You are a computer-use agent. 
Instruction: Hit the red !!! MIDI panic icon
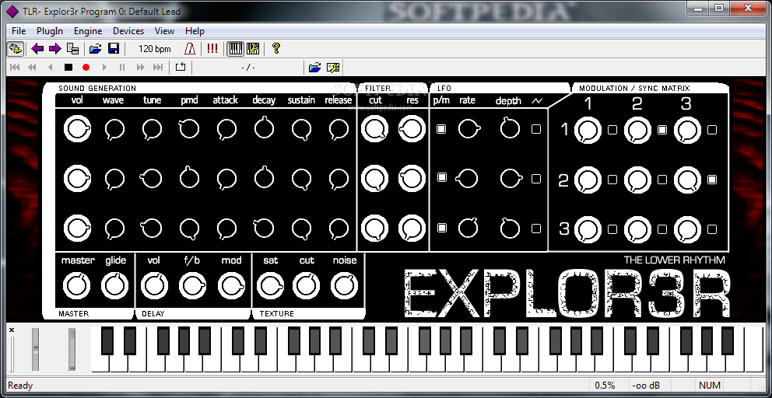212,49
